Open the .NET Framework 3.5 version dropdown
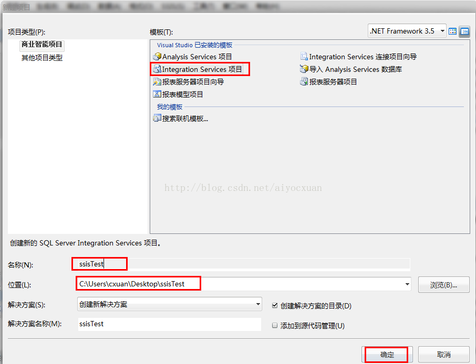Viewport: 476px width, 364px height. coord(407,31)
